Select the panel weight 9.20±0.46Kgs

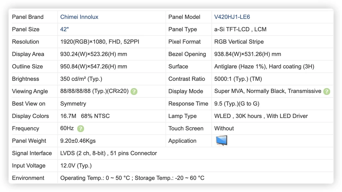78,141
